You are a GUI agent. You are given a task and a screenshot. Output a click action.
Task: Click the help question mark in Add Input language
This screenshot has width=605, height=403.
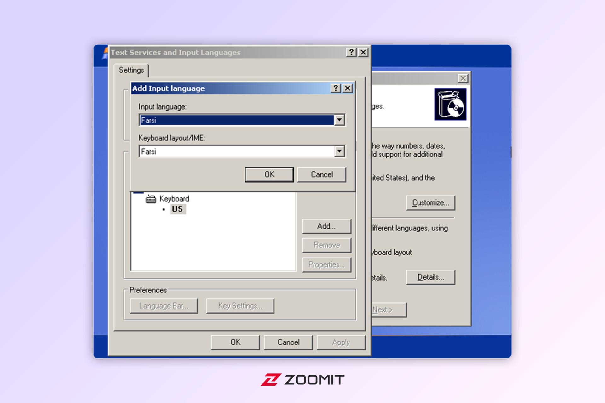(336, 88)
